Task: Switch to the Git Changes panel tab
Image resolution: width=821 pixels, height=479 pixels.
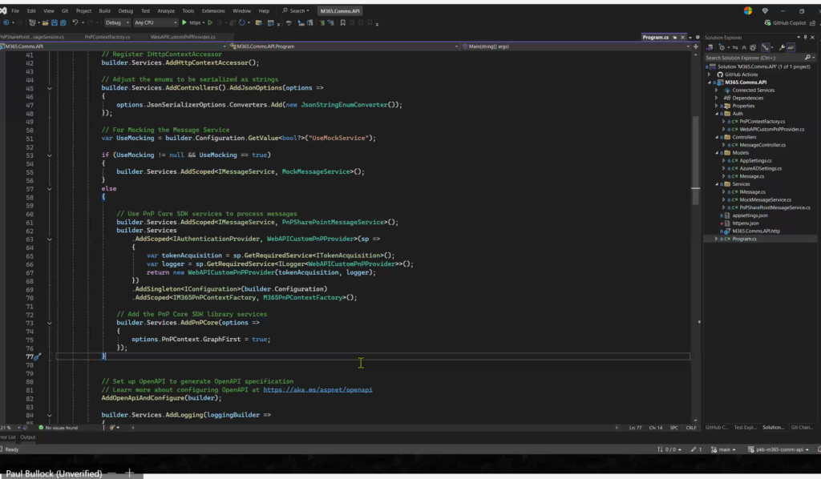Action: [x=802, y=427]
